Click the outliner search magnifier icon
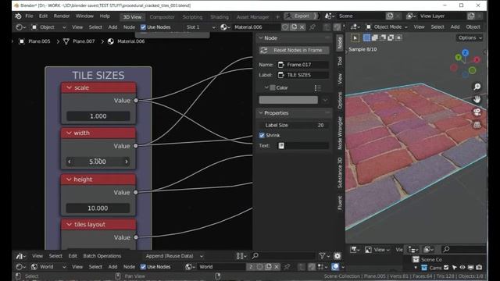Image resolution: width=500 pixels, height=281 pixels. [x=446, y=249]
